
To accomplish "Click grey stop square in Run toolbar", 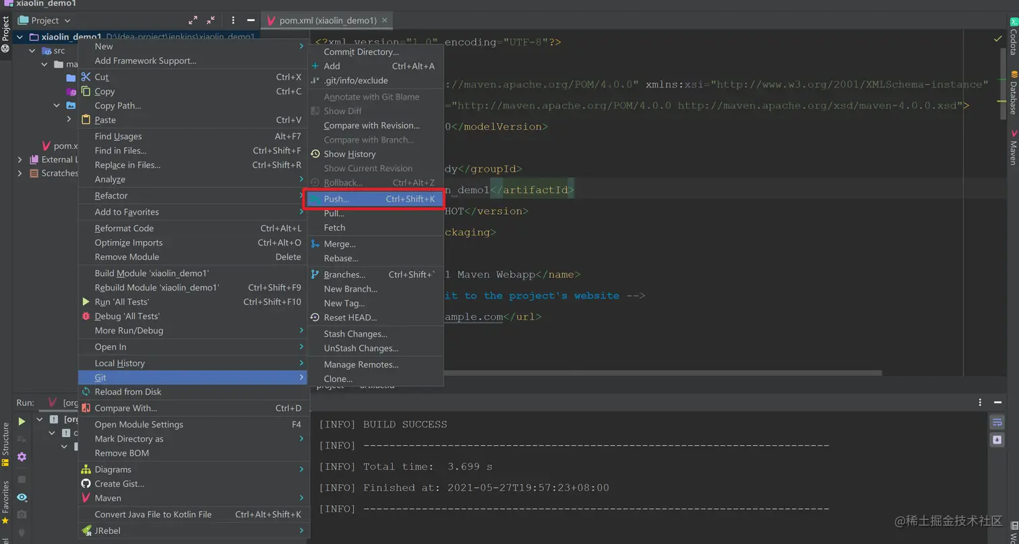I will click(x=22, y=479).
